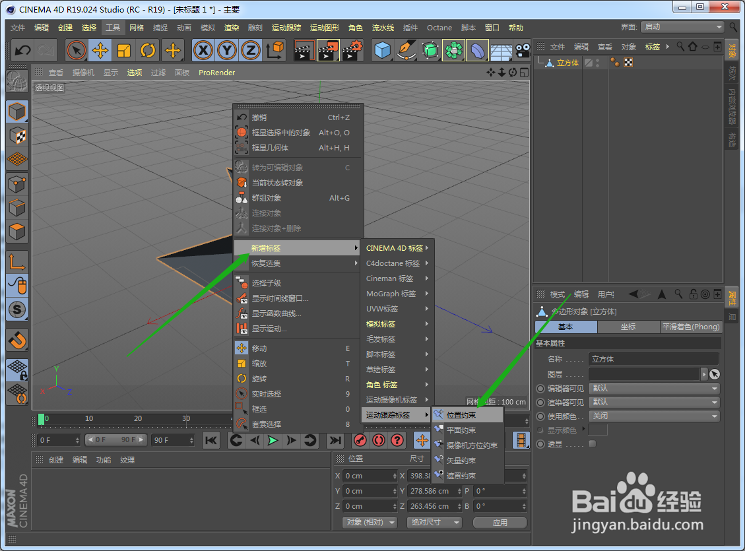Enable the axis tool in left palette
Image resolution: width=745 pixels, height=551 pixels.
pyautogui.click(x=17, y=262)
